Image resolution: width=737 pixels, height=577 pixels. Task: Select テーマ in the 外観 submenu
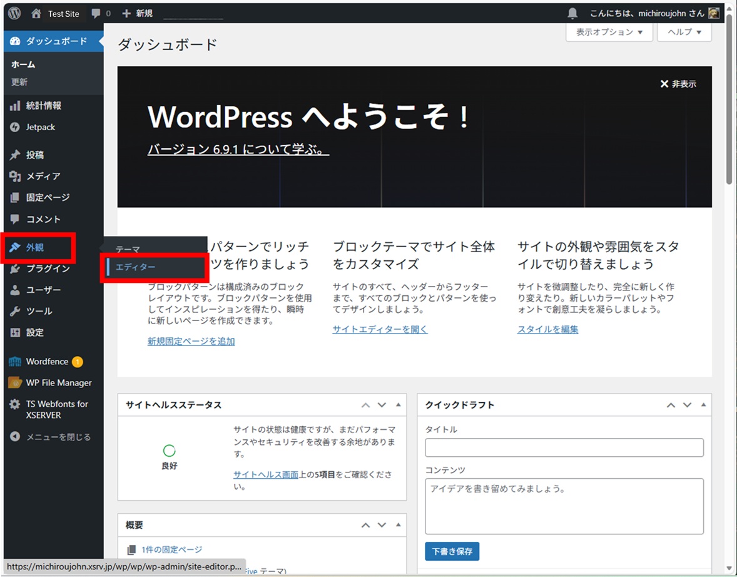(128, 249)
